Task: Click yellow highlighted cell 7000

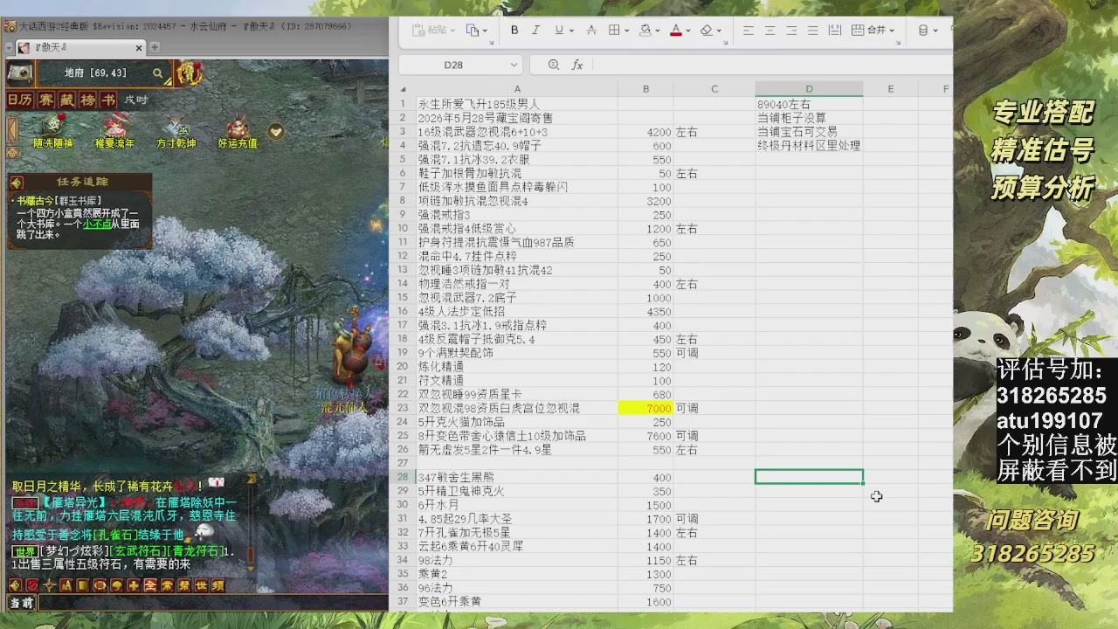Action: point(645,408)
